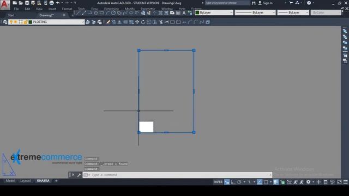The width and height of the screenshot is (349, 196).
Task: Toggle ortho mode in status bar
Action: point(233,182)
